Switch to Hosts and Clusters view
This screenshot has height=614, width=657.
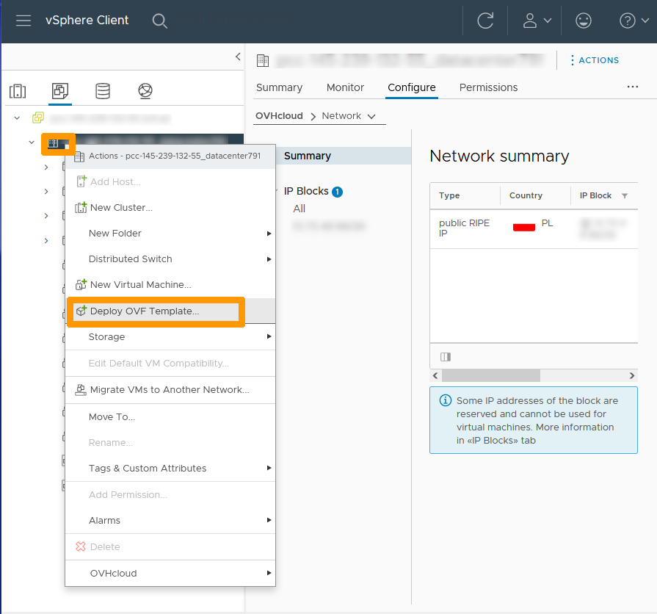coord(18,90)
